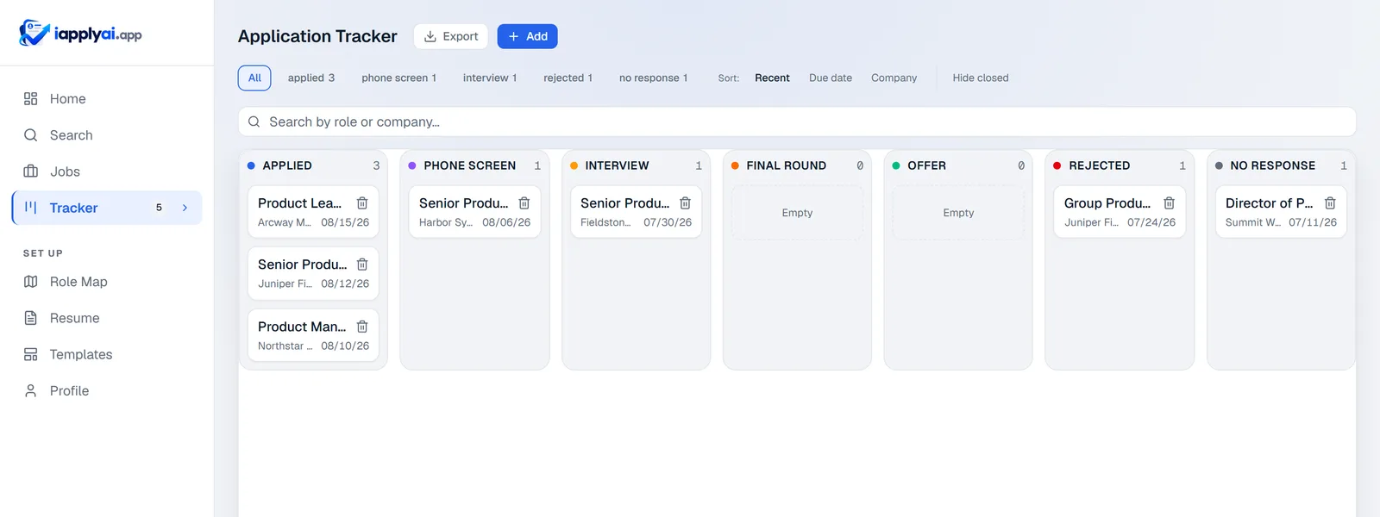Open Templates from the sidebar
Viewport: 1380px width, 517px height.
click(x=107, y=354)
